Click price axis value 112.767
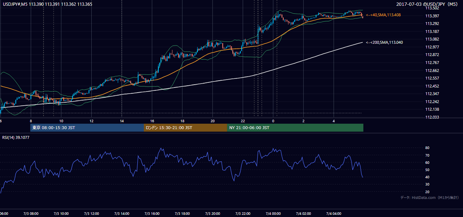Viewport: 463px width, 217px height. click(x=432, y=63)
